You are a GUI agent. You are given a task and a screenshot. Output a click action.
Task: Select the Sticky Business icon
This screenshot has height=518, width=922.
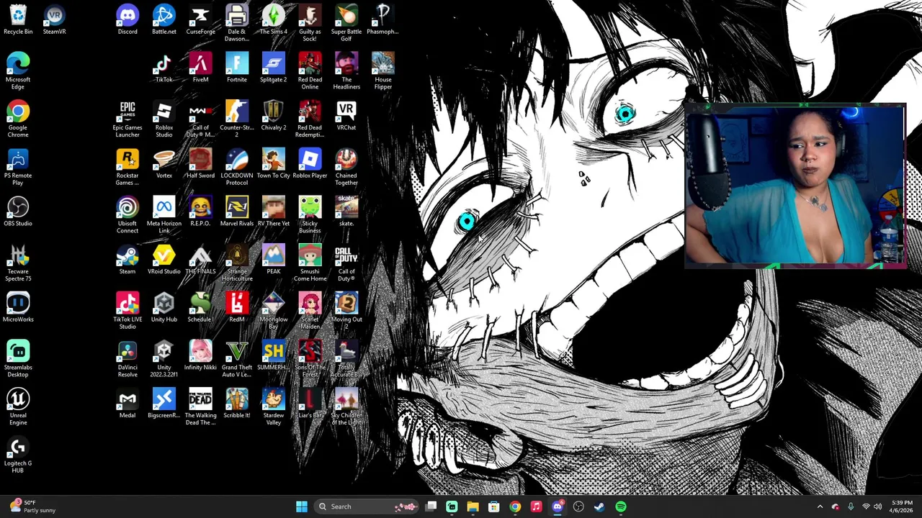(x=310, y=214)
